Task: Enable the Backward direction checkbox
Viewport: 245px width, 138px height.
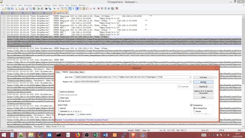Action: [x=59, y=92]
